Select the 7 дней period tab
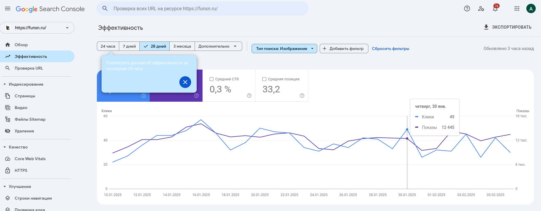The height and width of the screenshot is (211, 541). tap(129, 46)
